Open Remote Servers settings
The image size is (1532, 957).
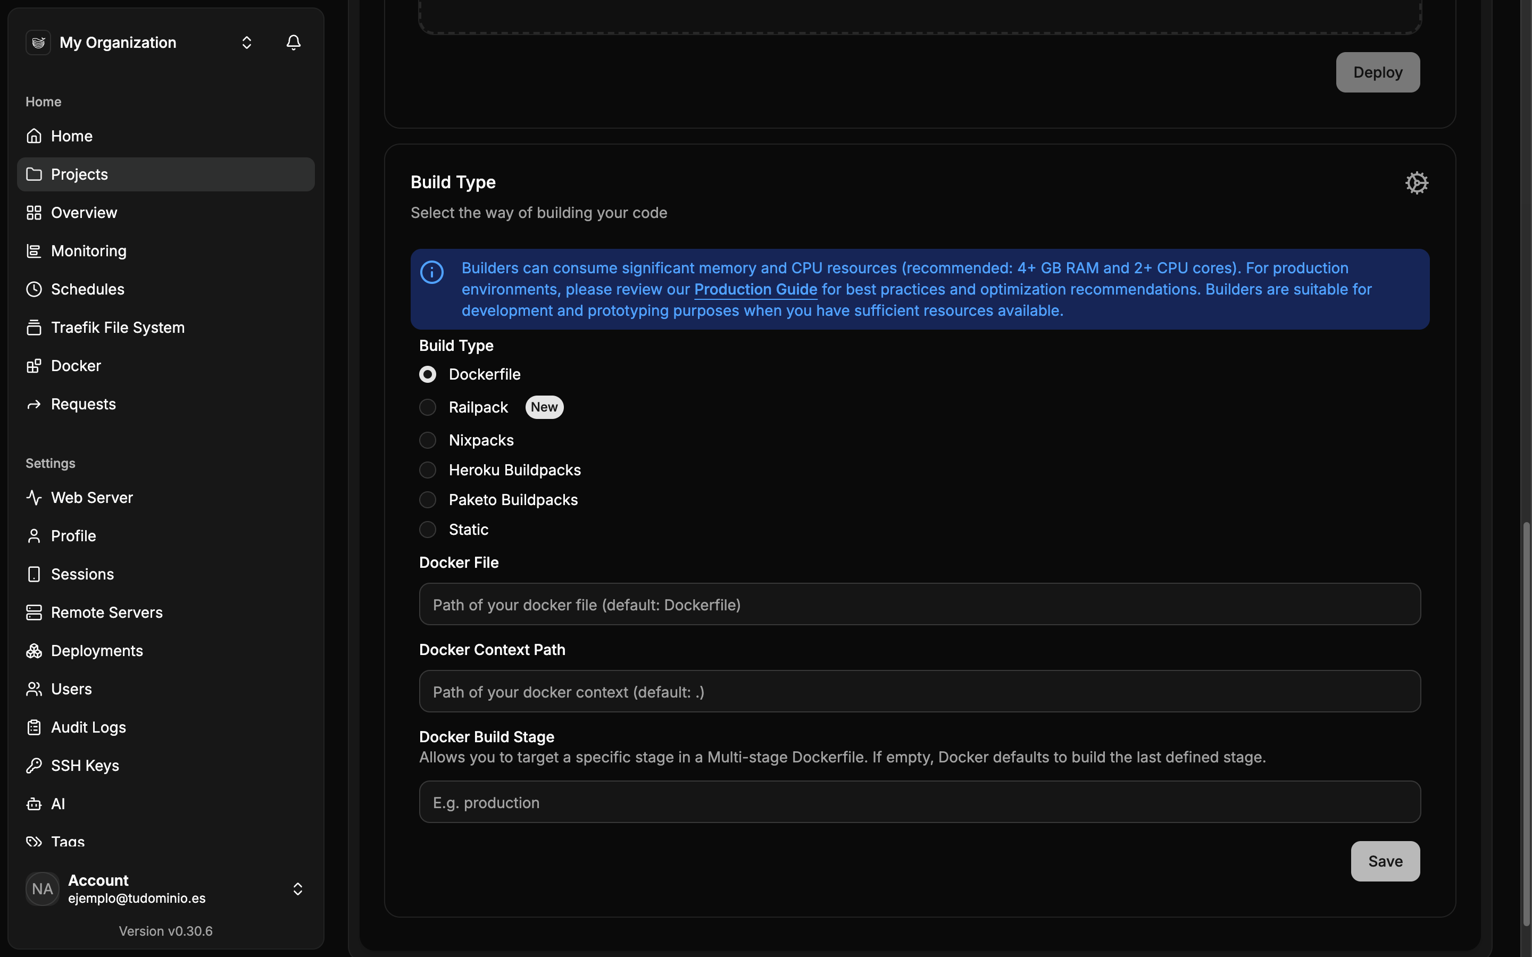166,612
